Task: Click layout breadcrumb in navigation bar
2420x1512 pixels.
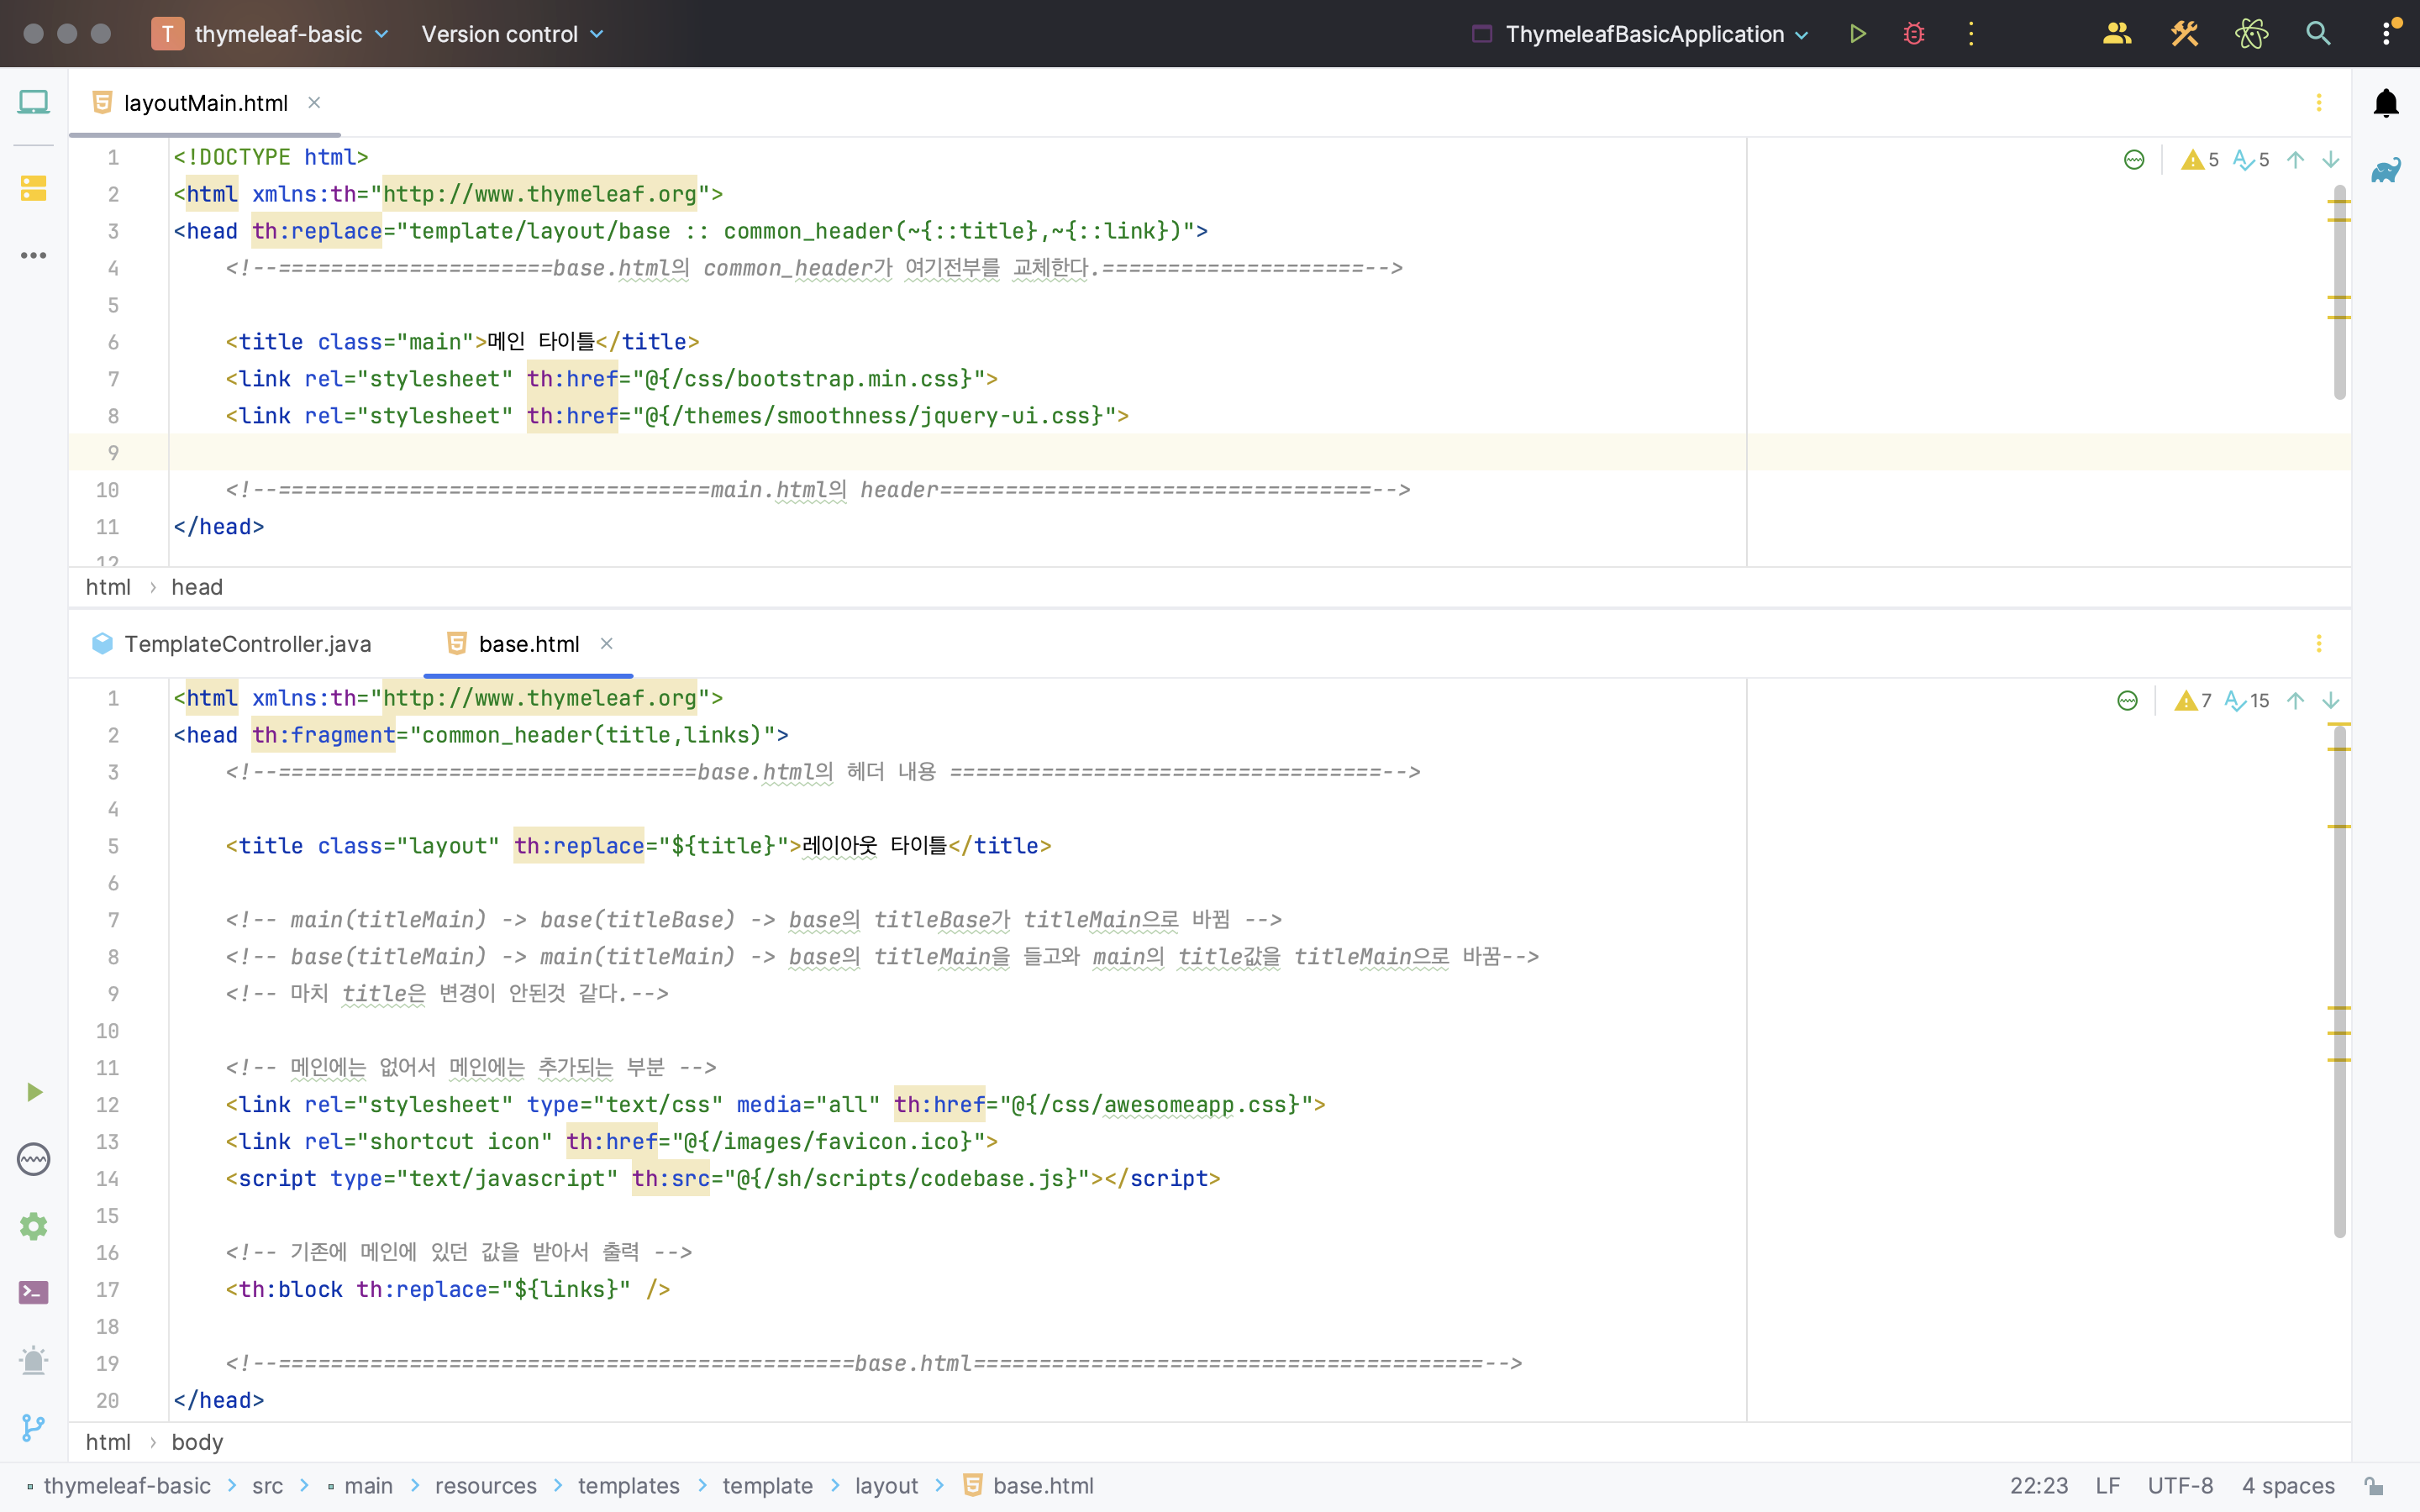Action: pos(886,1486)
